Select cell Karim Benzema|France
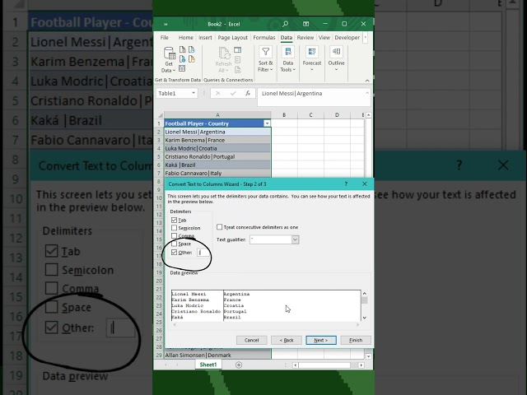 click(x=217, y=140)
